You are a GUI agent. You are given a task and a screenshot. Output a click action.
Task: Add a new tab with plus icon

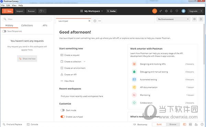click(x=95, y=21)
